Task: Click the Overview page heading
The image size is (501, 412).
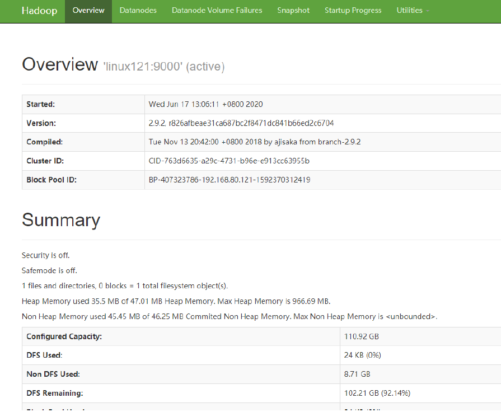Action: 60,64
